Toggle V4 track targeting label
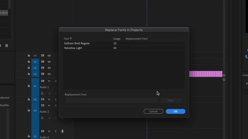This screenshot has height=139, width=248. click(35, 56)
